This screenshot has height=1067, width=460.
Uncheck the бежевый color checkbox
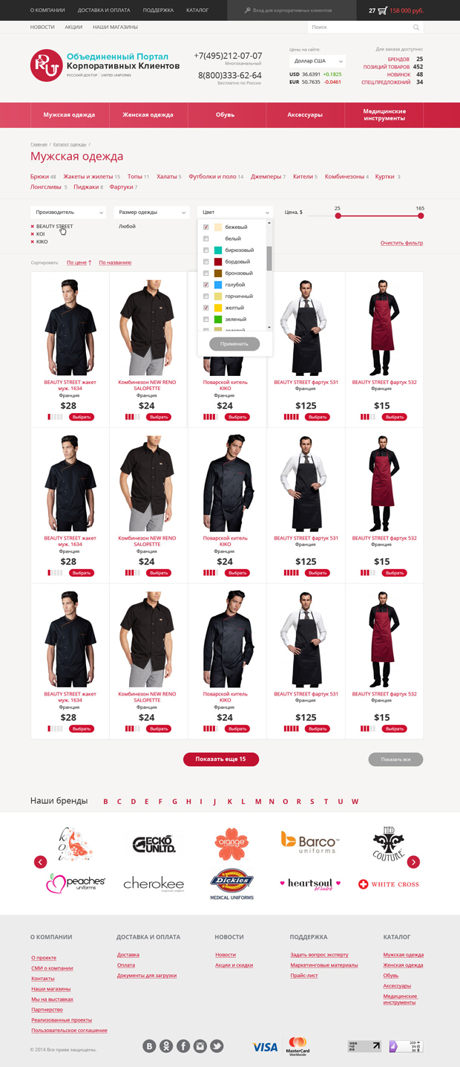pos(206,227)
